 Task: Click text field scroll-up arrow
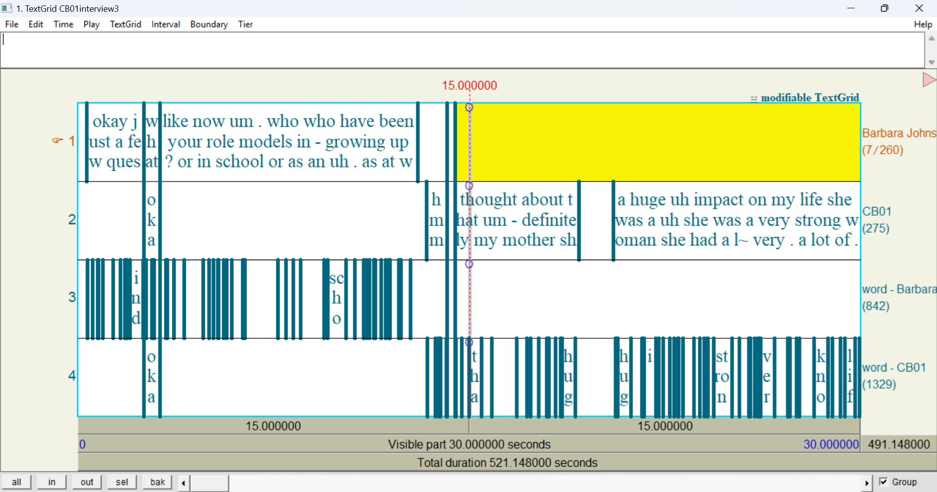pos(931,39)
